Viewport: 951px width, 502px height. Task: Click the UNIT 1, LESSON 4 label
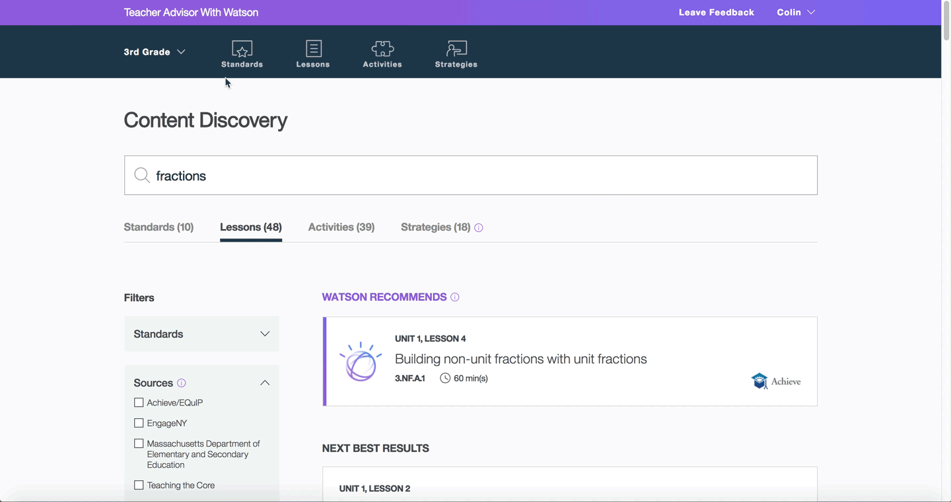pos(431,339)
